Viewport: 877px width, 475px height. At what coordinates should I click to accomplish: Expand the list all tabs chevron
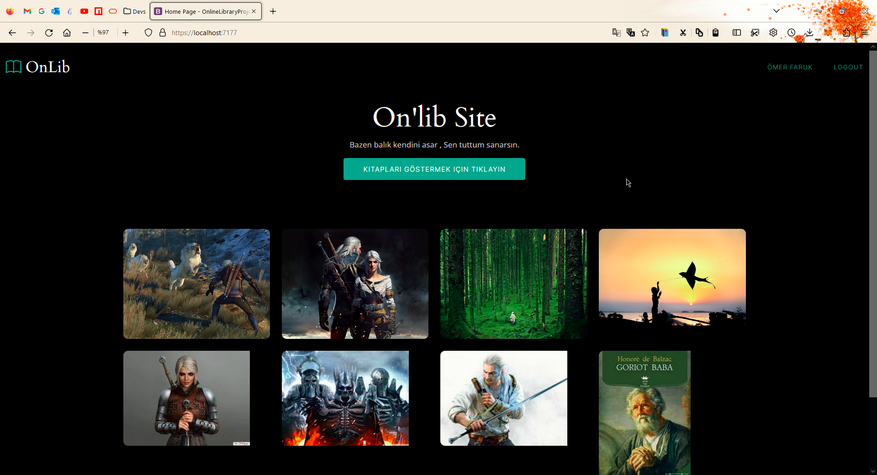(777, 11)
